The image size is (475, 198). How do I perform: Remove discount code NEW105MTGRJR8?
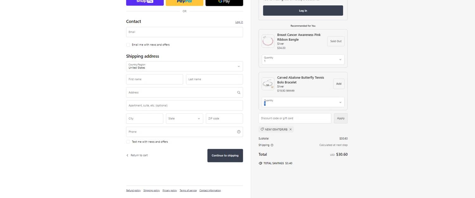[290, 129]
